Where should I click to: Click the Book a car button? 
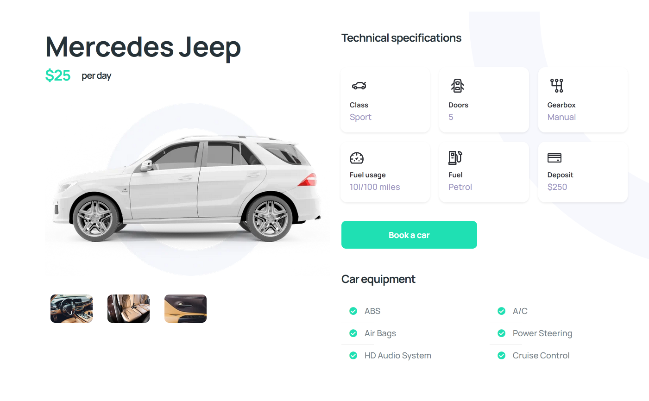409,235
